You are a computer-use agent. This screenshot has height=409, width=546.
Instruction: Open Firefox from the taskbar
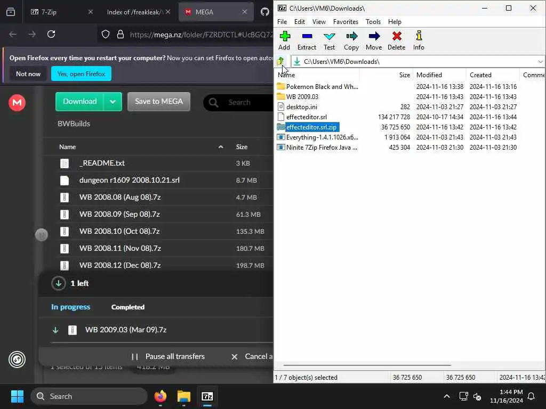tap(160, 396)
